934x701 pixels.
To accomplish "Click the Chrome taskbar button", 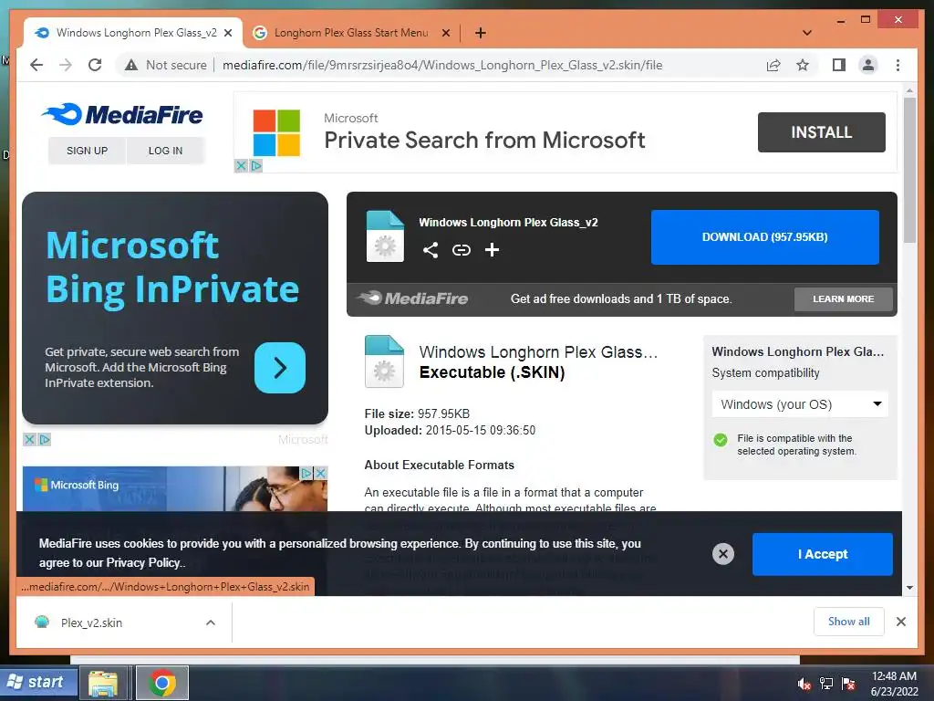I will 162,683.
